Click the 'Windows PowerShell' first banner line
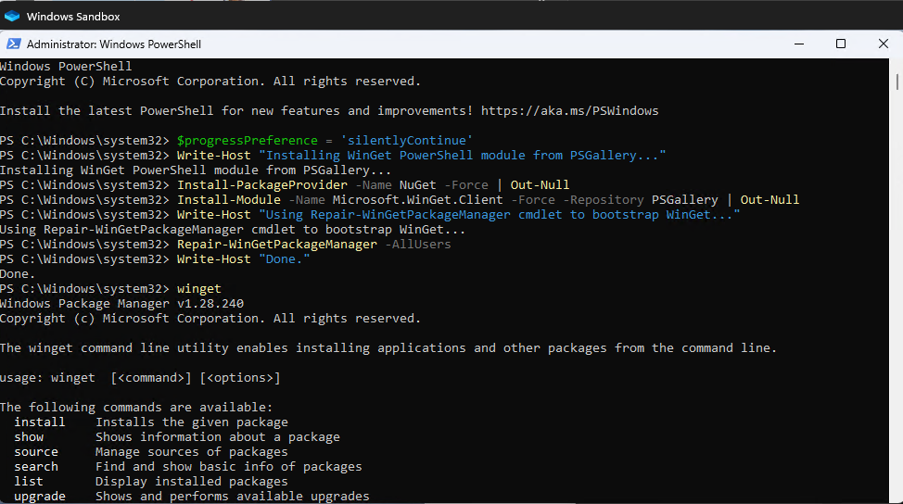 (x=66, y=66)
